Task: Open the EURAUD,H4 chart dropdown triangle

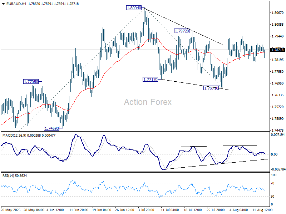Action: click(4, 4)
